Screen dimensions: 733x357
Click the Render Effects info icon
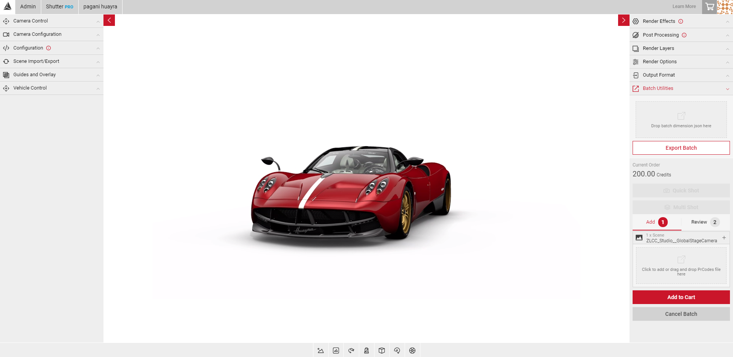click(x=681, y=21)
